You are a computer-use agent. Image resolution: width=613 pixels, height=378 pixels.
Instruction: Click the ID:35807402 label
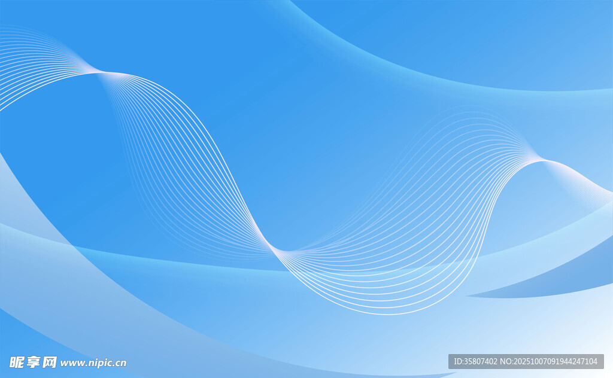click(476, 361)
